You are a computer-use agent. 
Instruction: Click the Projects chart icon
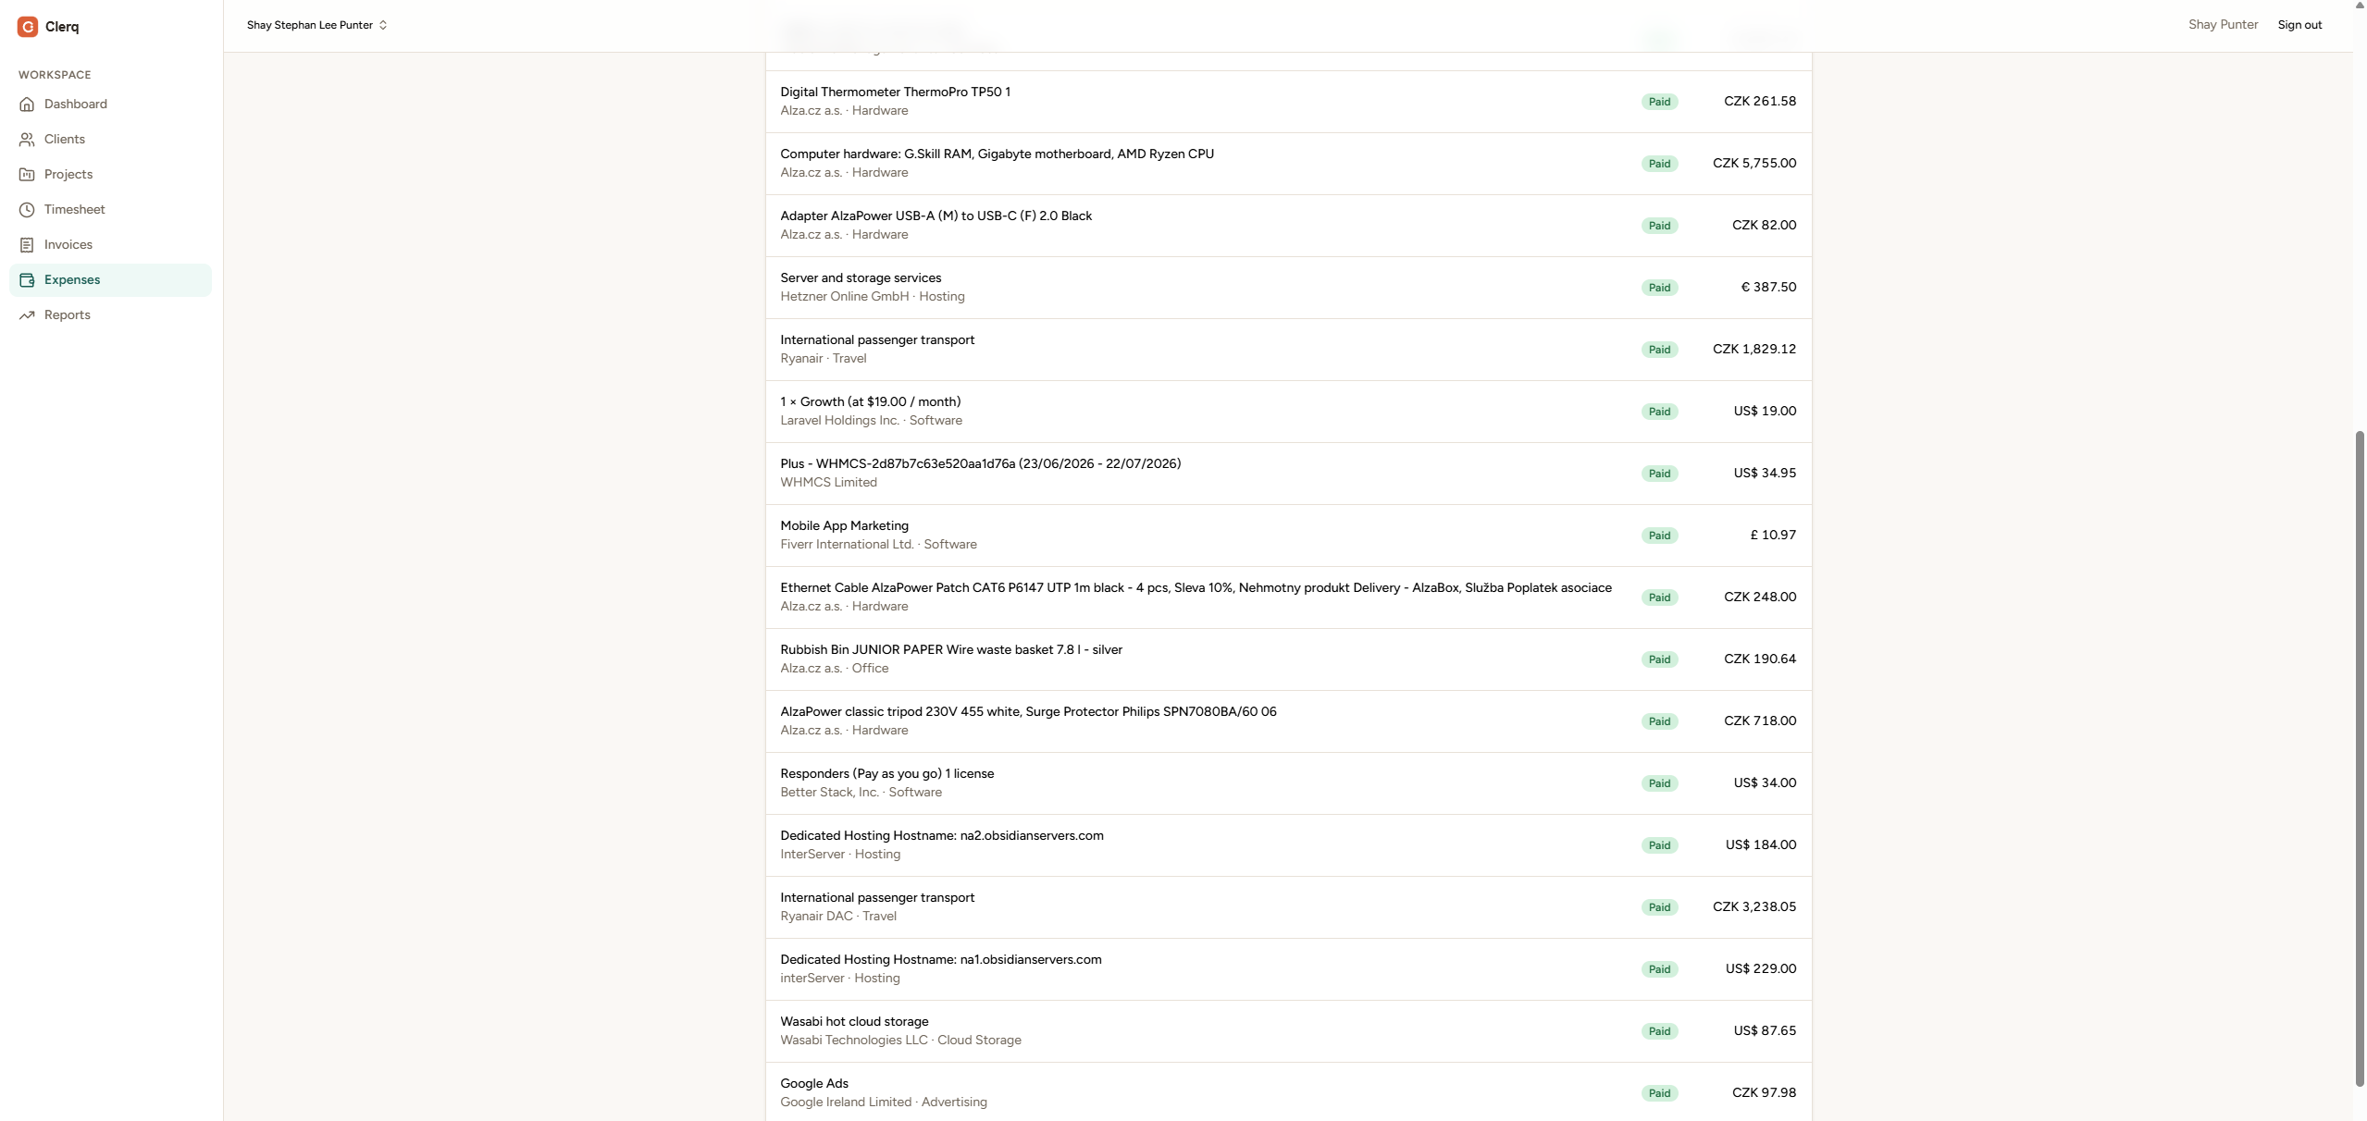[27, 175]
